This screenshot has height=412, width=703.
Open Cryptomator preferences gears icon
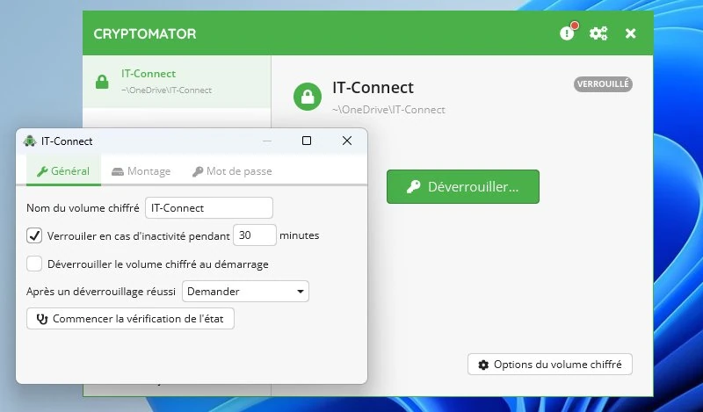point(598,33)
